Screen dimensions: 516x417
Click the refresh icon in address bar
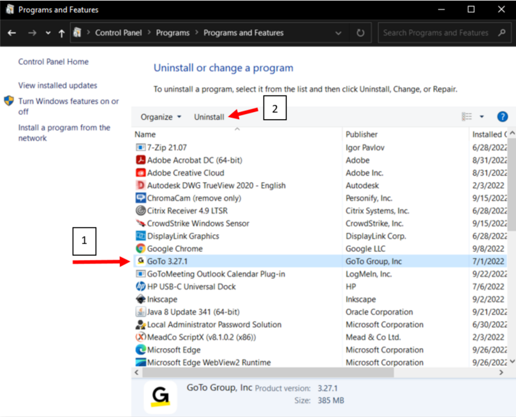pyautogui.click(x=360, y=33)
